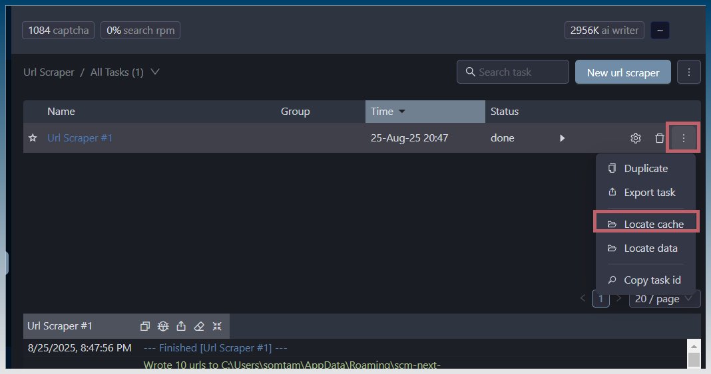The width and height of the screenshot is (711, 374).
Task: Open the top-right three-dot options button
Action: pyautogui.click(x=688, y=72)
